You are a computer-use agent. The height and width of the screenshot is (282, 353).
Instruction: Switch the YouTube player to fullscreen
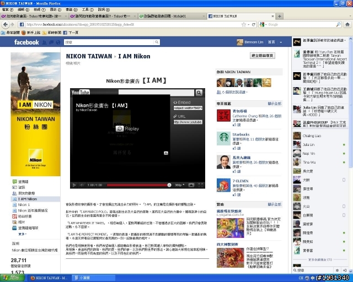200,185
